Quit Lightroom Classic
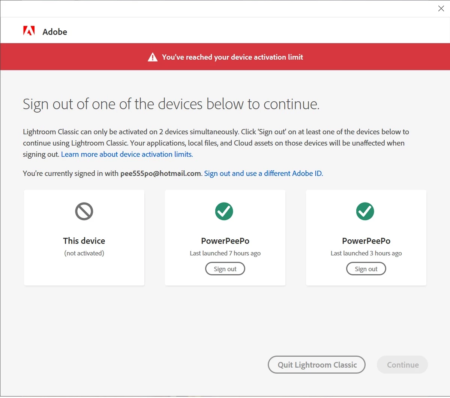 (317, 365)
